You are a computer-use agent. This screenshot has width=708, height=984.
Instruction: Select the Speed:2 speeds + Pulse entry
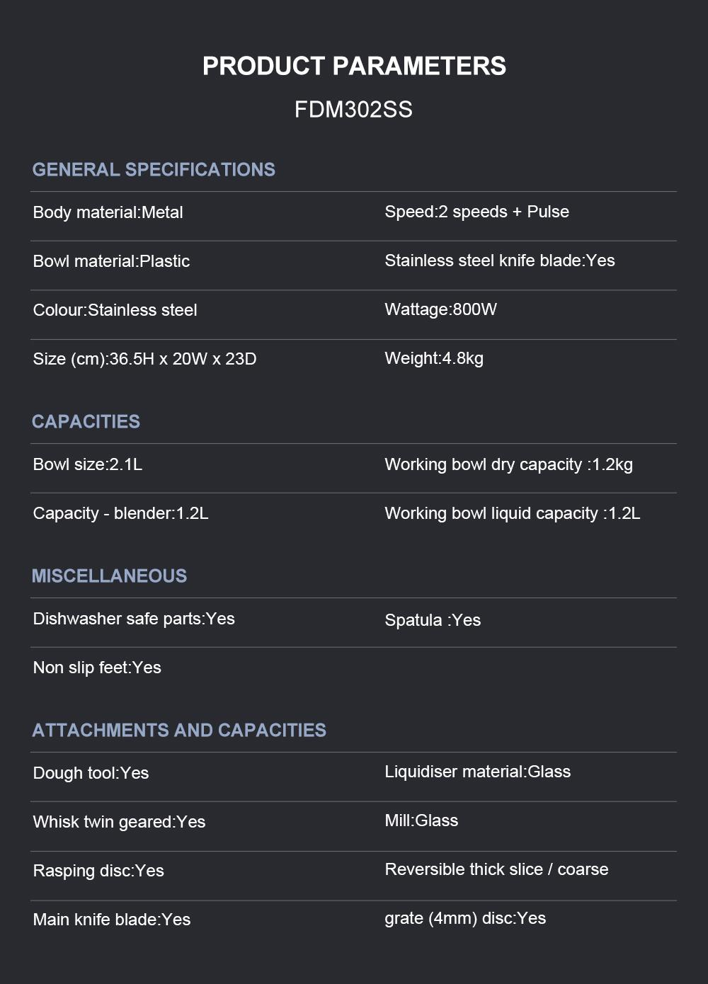click(476, 212)
